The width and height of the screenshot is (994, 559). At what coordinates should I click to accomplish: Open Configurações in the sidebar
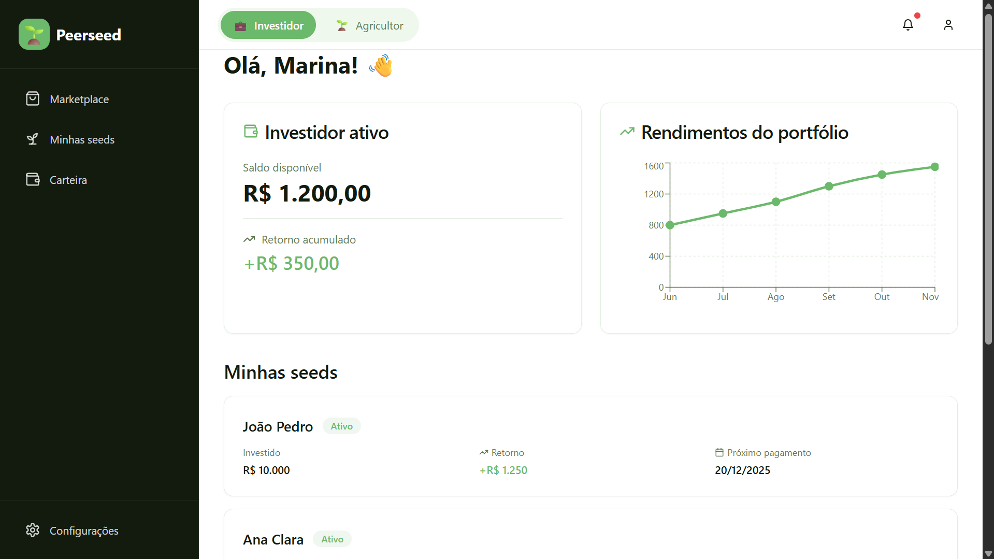click(x=84, y=531)
